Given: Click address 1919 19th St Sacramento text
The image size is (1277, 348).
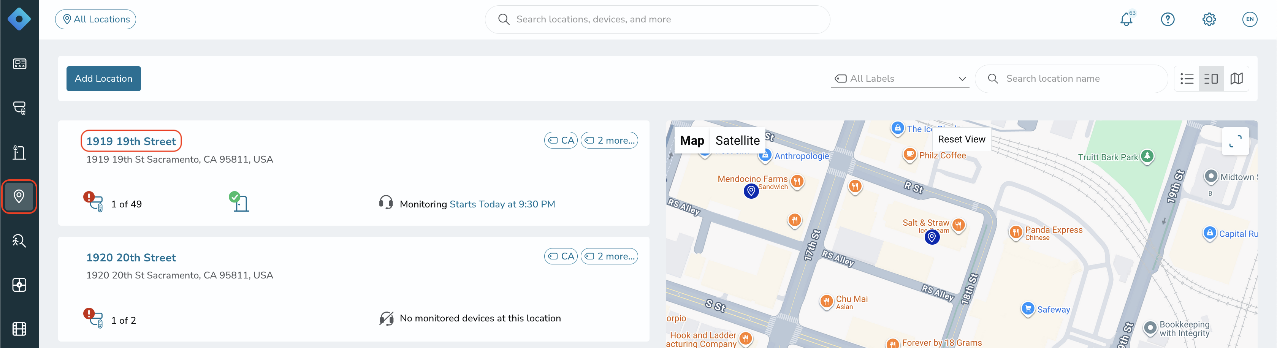Looking at the screenshot, I should pyautogui.click(x=179, y=160).
